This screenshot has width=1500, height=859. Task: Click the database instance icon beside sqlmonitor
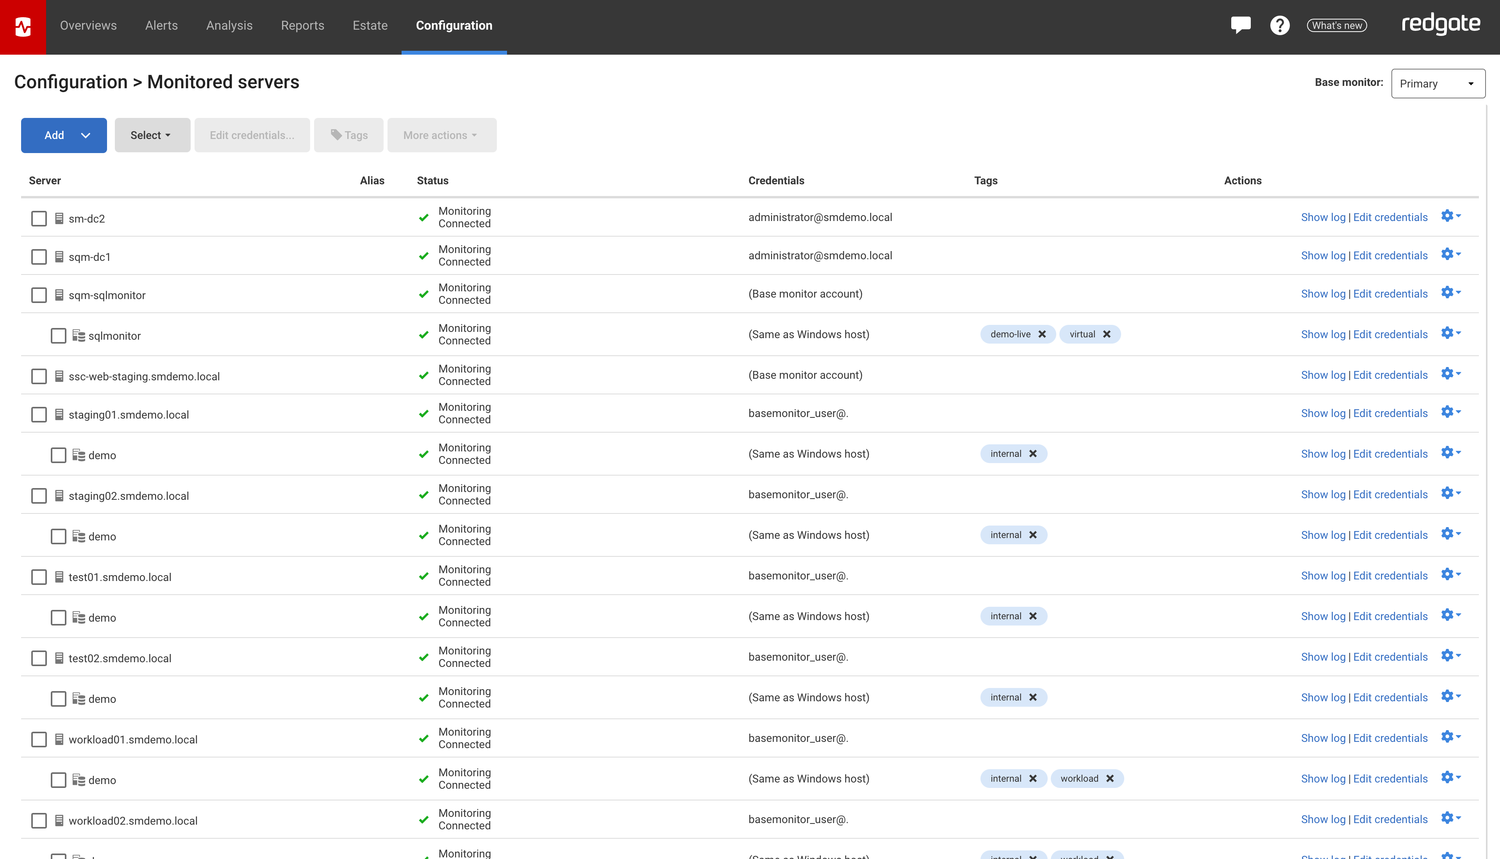(79, 335)
